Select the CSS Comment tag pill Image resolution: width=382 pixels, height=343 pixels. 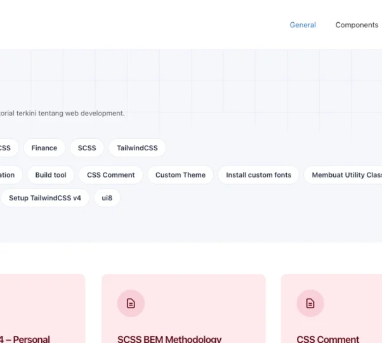(x=111, y=175)
